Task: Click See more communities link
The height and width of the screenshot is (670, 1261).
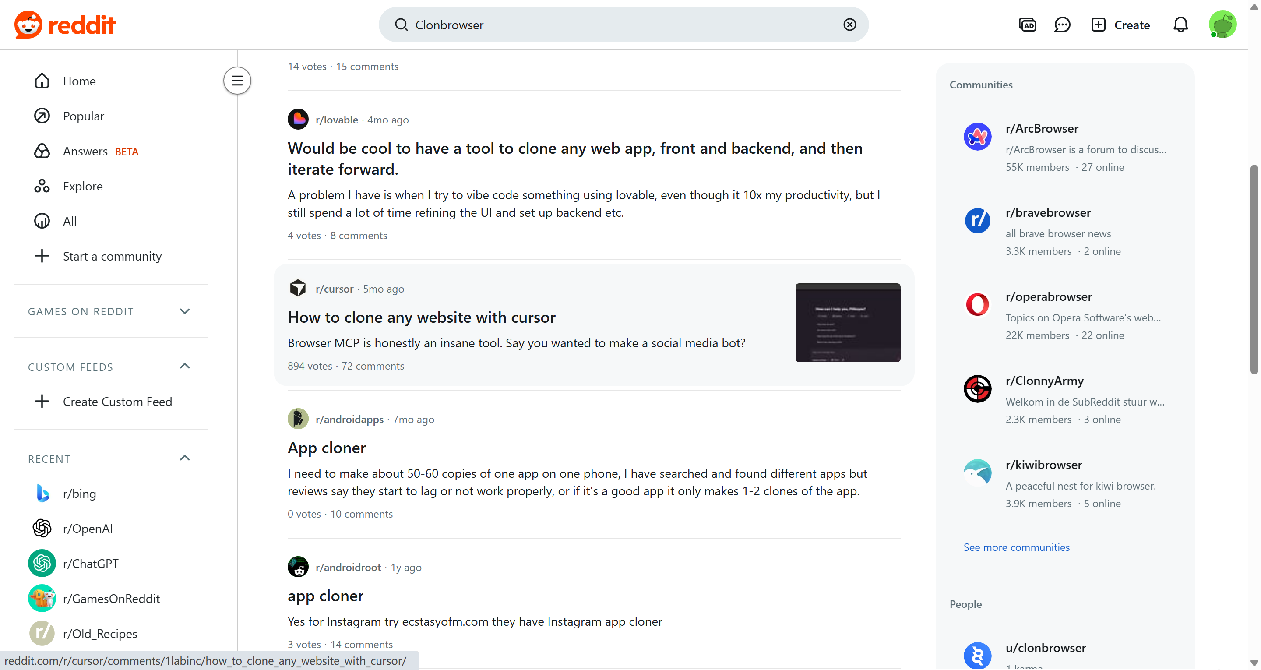Action: [1016, 547]
